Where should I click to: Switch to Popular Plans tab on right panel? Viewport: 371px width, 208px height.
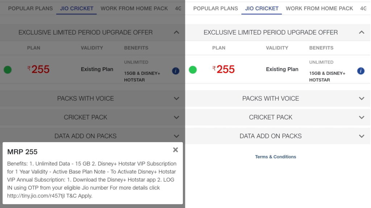(x=216, y=9)
